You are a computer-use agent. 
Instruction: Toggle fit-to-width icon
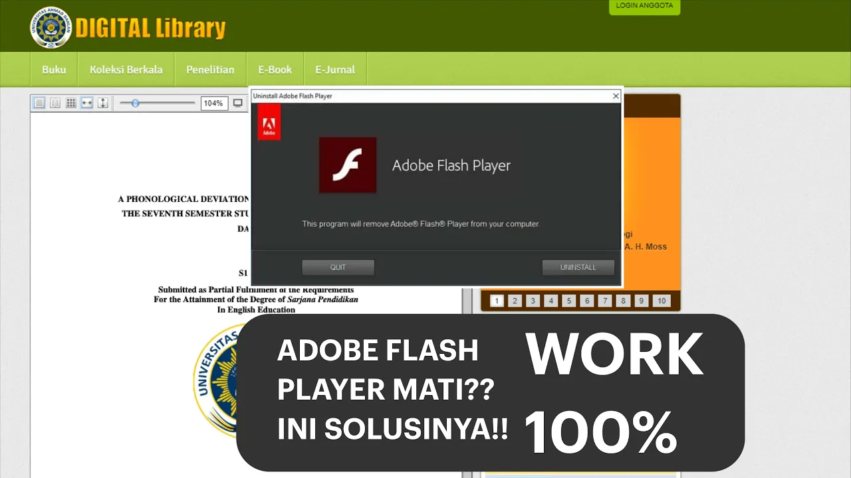click(x=87, y=103)
